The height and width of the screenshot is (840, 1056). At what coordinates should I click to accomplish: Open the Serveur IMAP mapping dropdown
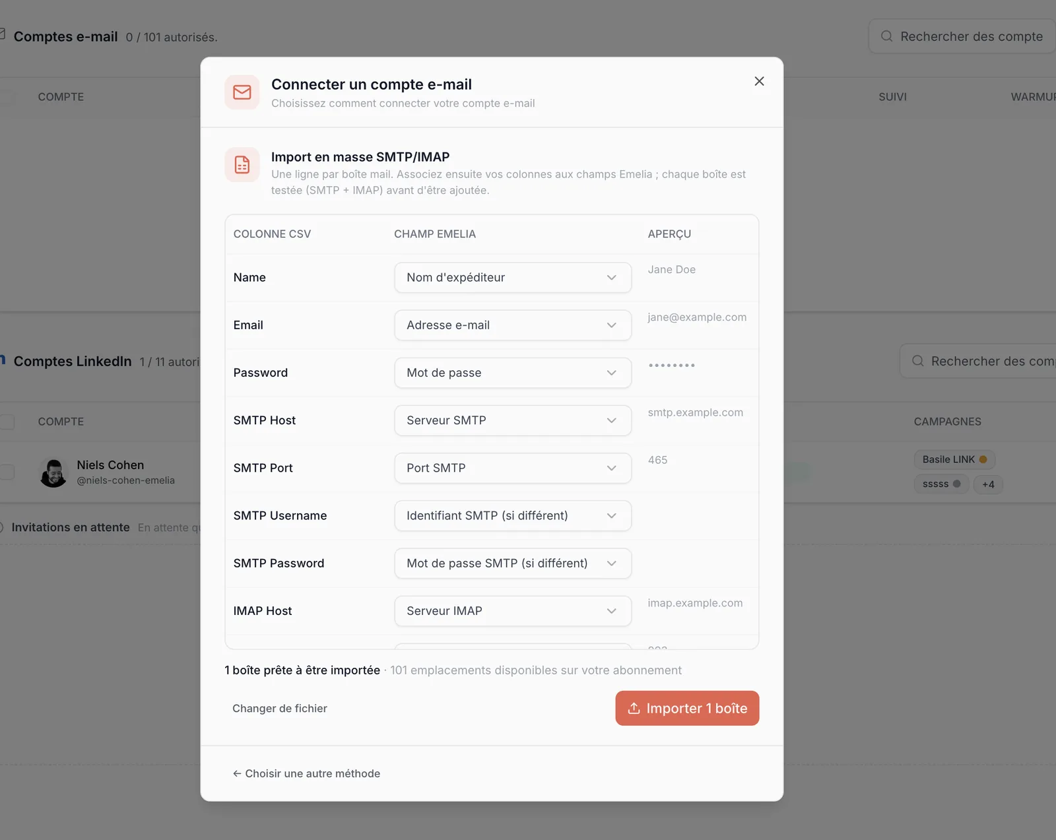tap(513, 611)
